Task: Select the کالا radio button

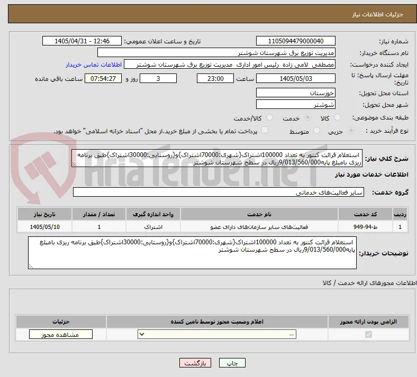Action: pos(337,117)
